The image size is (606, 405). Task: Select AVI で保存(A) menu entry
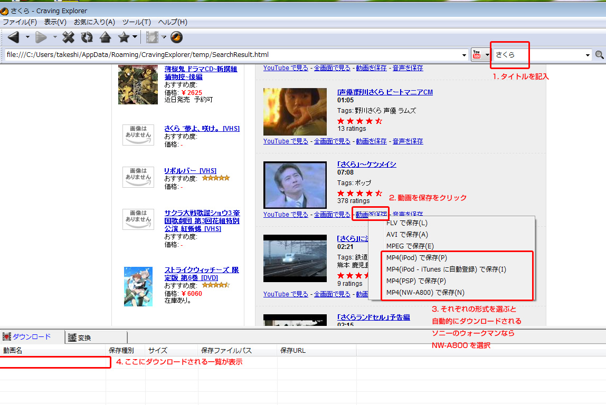(407, 235)
